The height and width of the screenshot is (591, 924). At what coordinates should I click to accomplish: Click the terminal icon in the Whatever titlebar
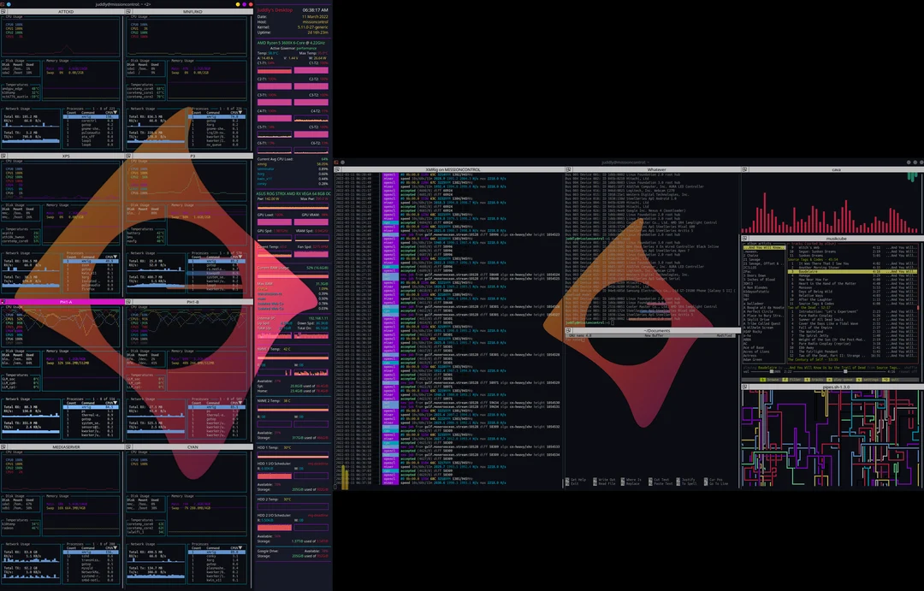[568, 170]
